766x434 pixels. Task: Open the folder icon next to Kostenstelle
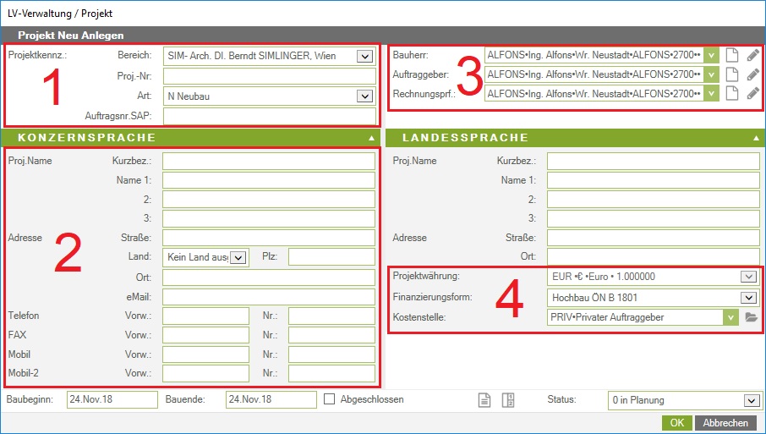click(x=751, y=317)
